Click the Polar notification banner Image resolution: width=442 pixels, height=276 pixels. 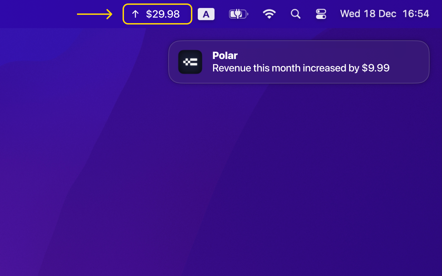click(299, 62)
